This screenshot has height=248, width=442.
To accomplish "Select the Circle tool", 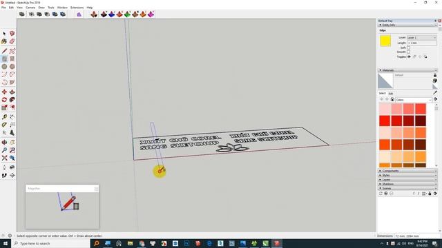I will tap(4, 67).
